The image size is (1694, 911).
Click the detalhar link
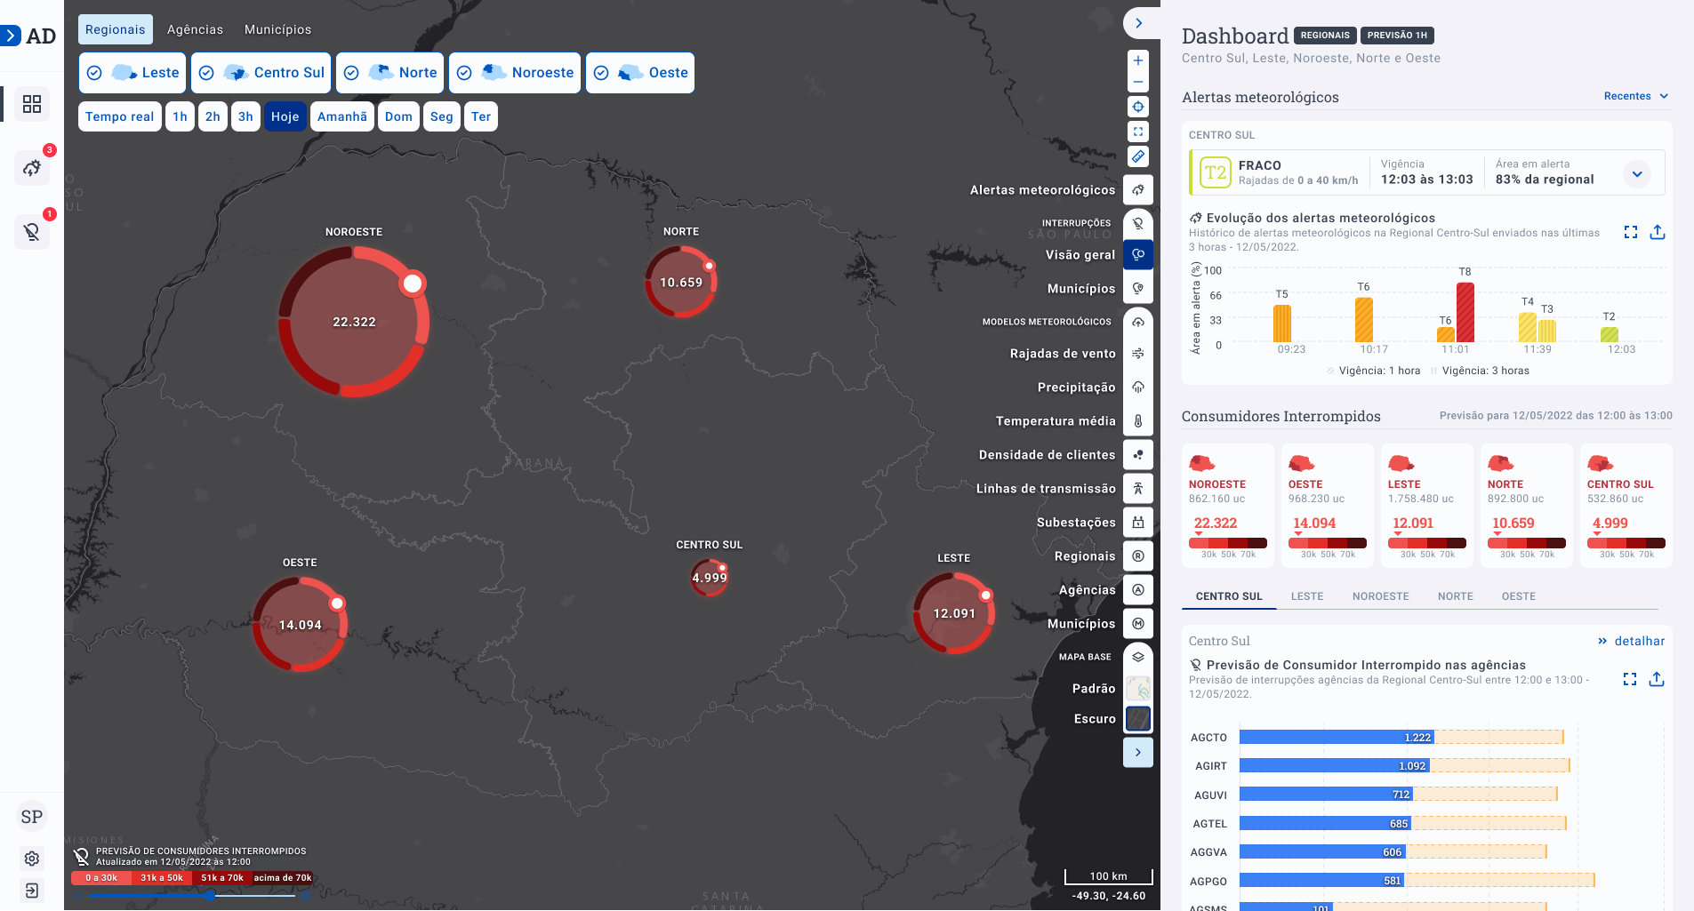tap(1631, 641)
